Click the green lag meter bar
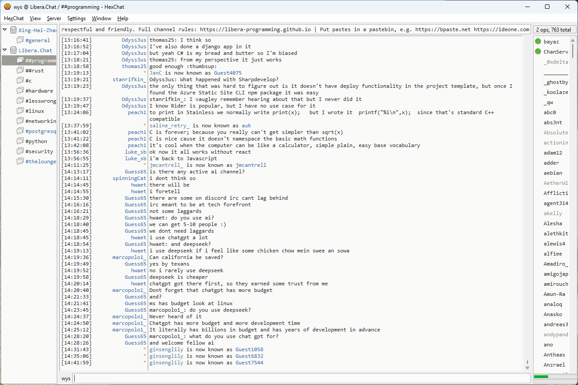The width and height of the screenshot is (578, 385). click(541, 377)
